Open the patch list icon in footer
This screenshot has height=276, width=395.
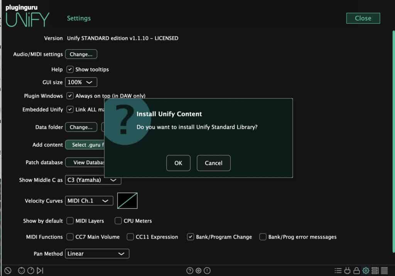[x=338, y=271]
